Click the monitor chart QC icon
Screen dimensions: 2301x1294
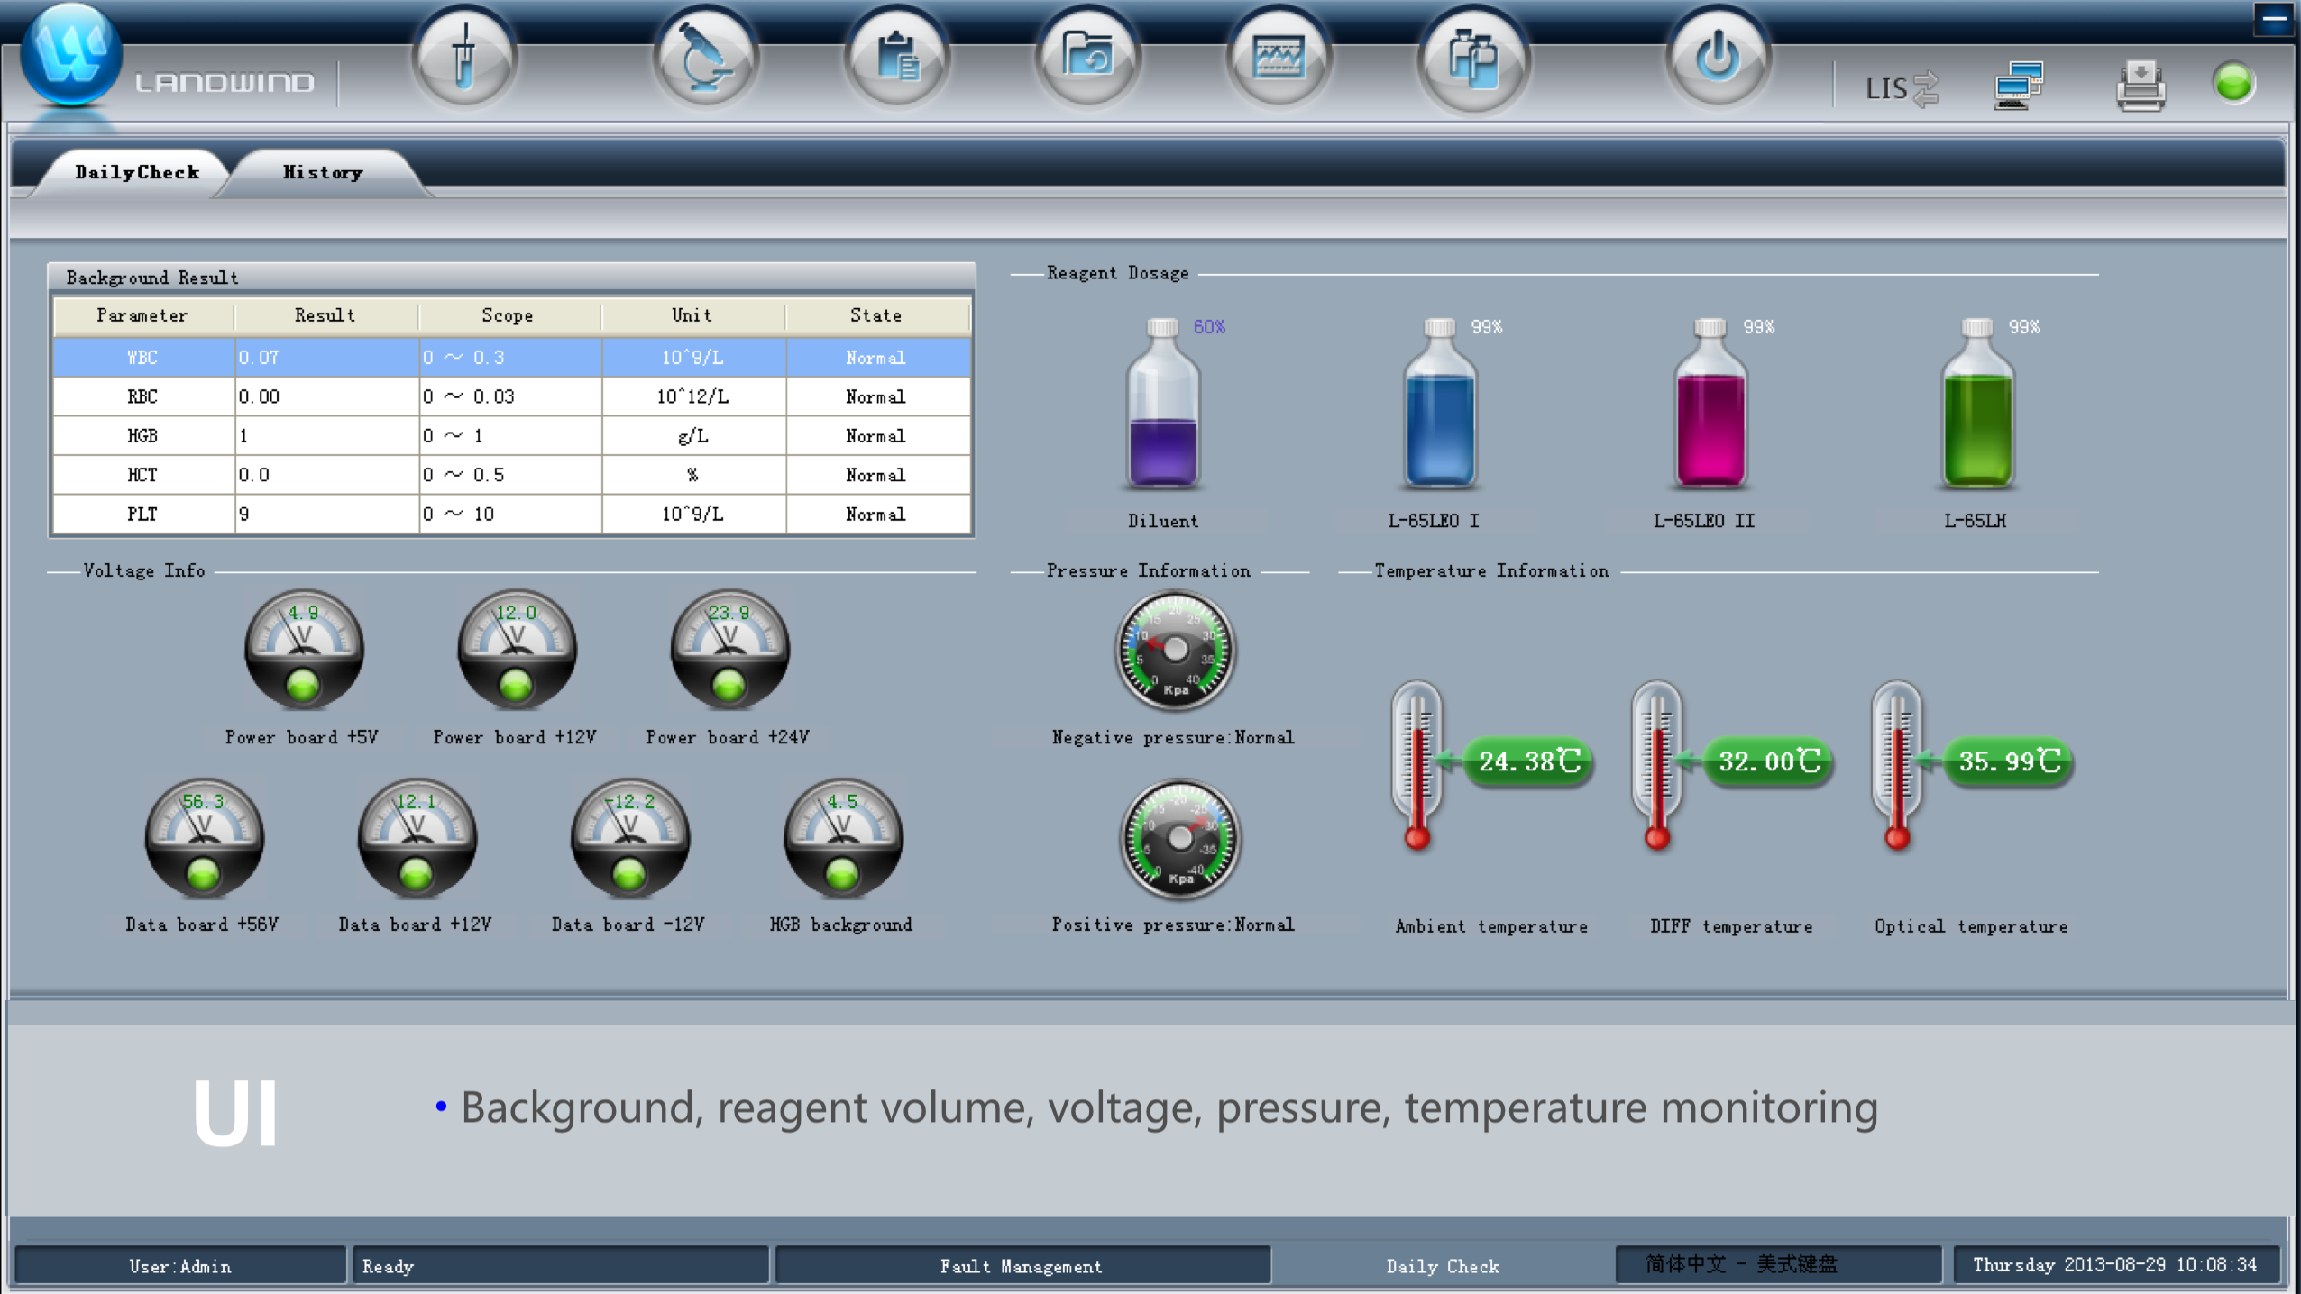(1279, 59)
